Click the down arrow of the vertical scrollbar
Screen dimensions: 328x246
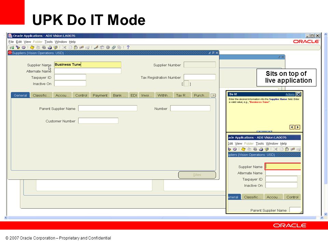[326, 214]
